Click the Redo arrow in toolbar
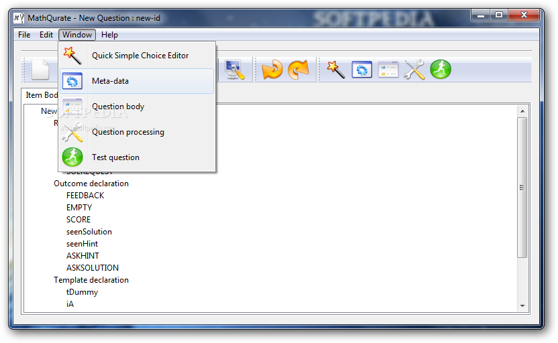Screen dimensions: 558x343 click(x=298, y=69)
